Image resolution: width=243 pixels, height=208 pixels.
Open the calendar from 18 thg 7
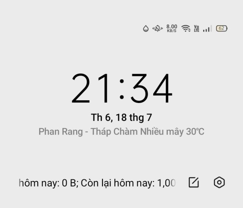(x=134, y=118)
